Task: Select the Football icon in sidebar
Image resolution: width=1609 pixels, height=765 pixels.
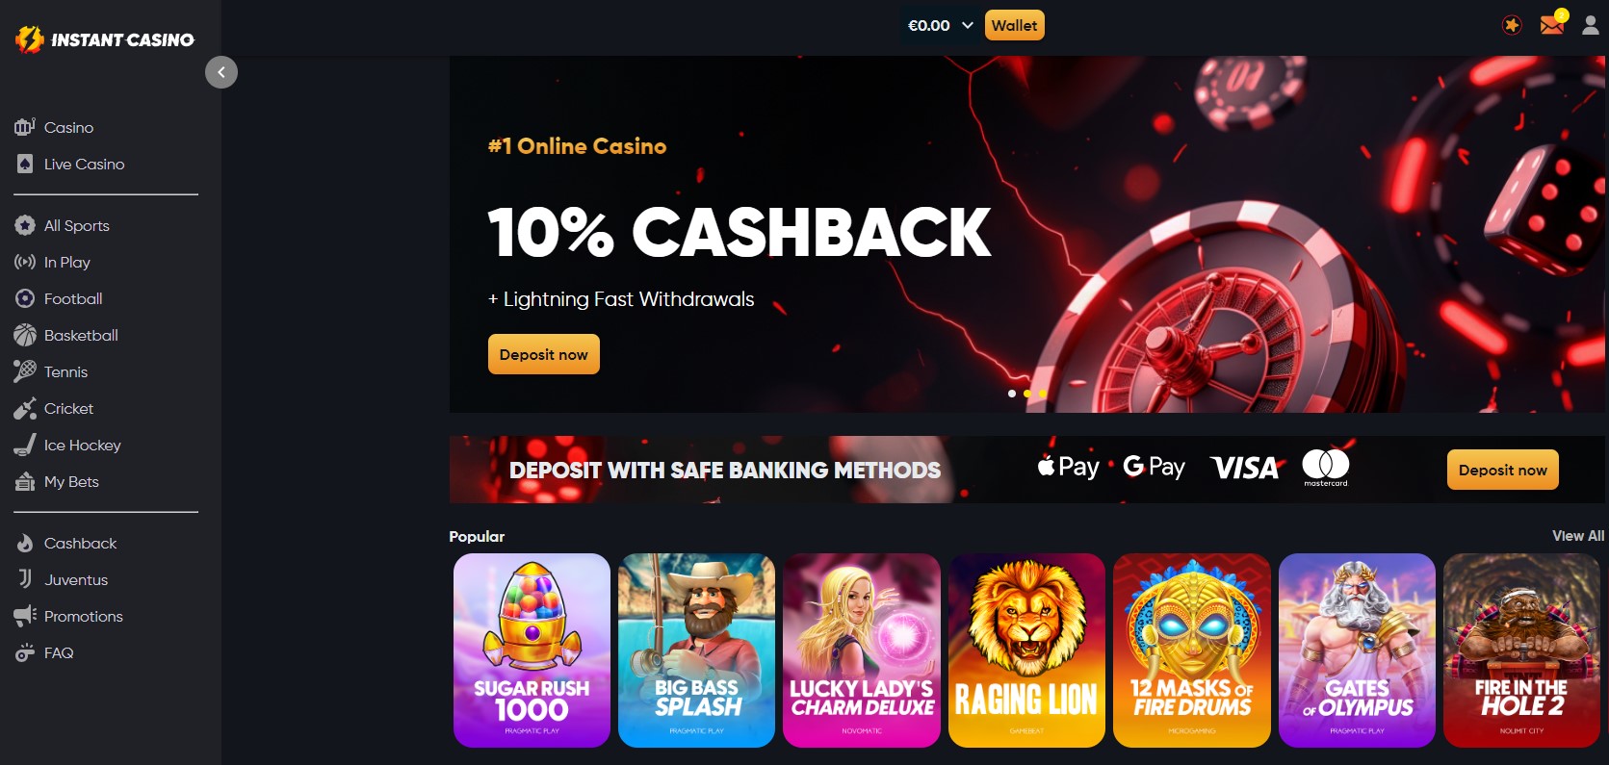Action: point(25,298)
